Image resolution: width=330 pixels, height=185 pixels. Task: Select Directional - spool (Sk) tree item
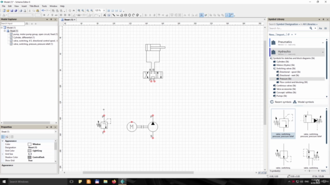[x=290, y=72]
